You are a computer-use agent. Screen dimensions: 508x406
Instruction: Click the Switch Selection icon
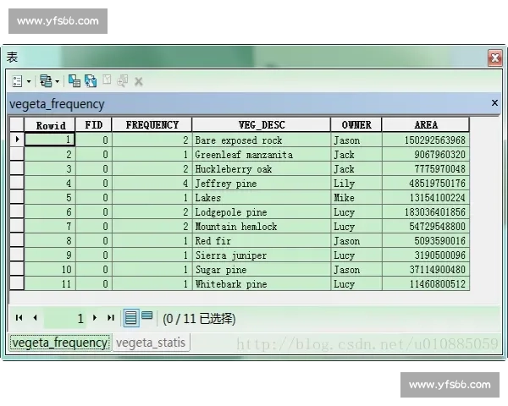pyautogui.click(x=91, y=81)
